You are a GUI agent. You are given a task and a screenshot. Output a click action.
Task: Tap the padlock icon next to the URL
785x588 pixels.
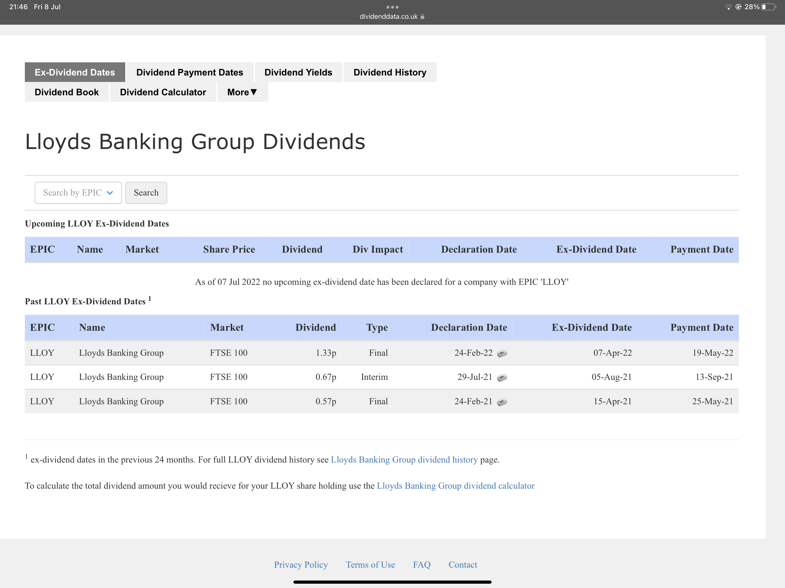pyautogui.click(x=422, y=17)
